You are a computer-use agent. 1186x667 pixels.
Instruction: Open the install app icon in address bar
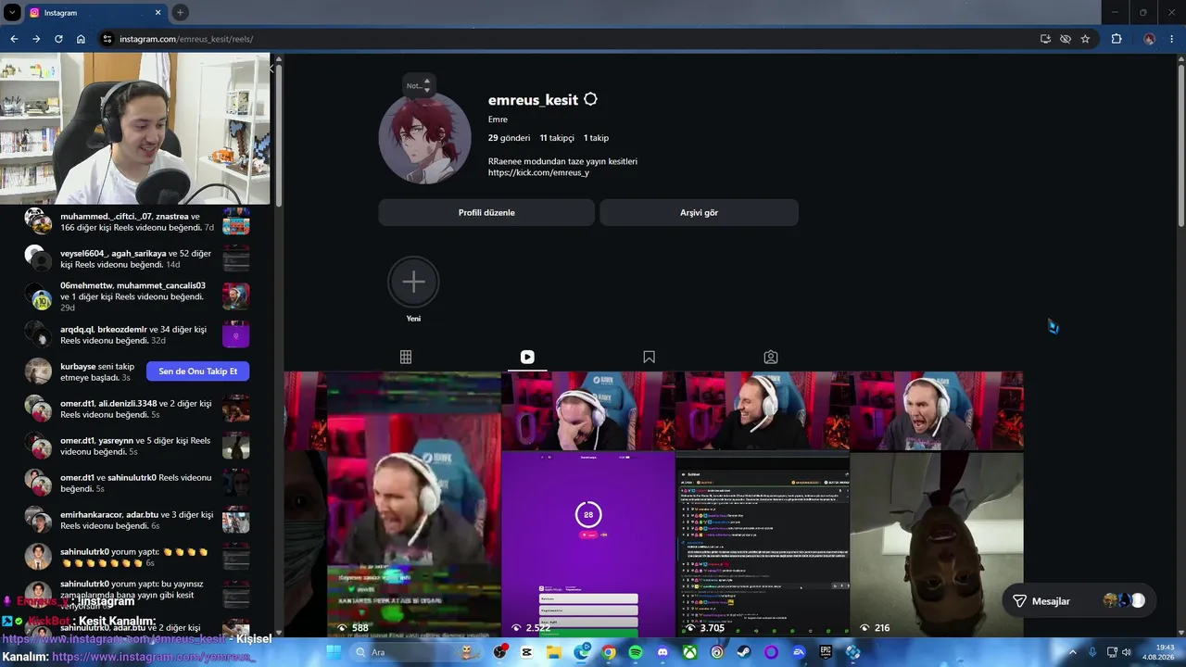(x=1045, y=39)
